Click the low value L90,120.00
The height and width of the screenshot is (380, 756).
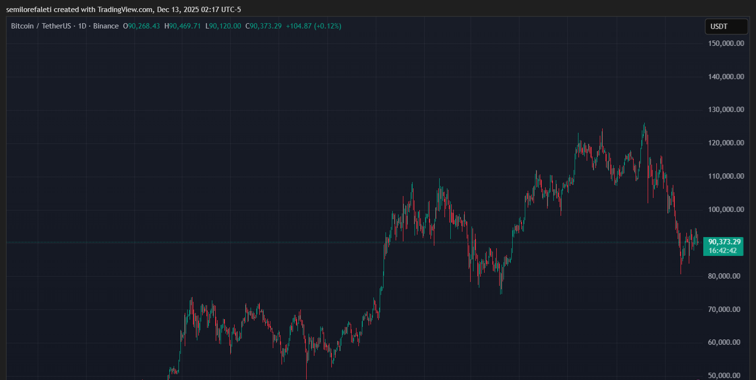coord(223,26)
